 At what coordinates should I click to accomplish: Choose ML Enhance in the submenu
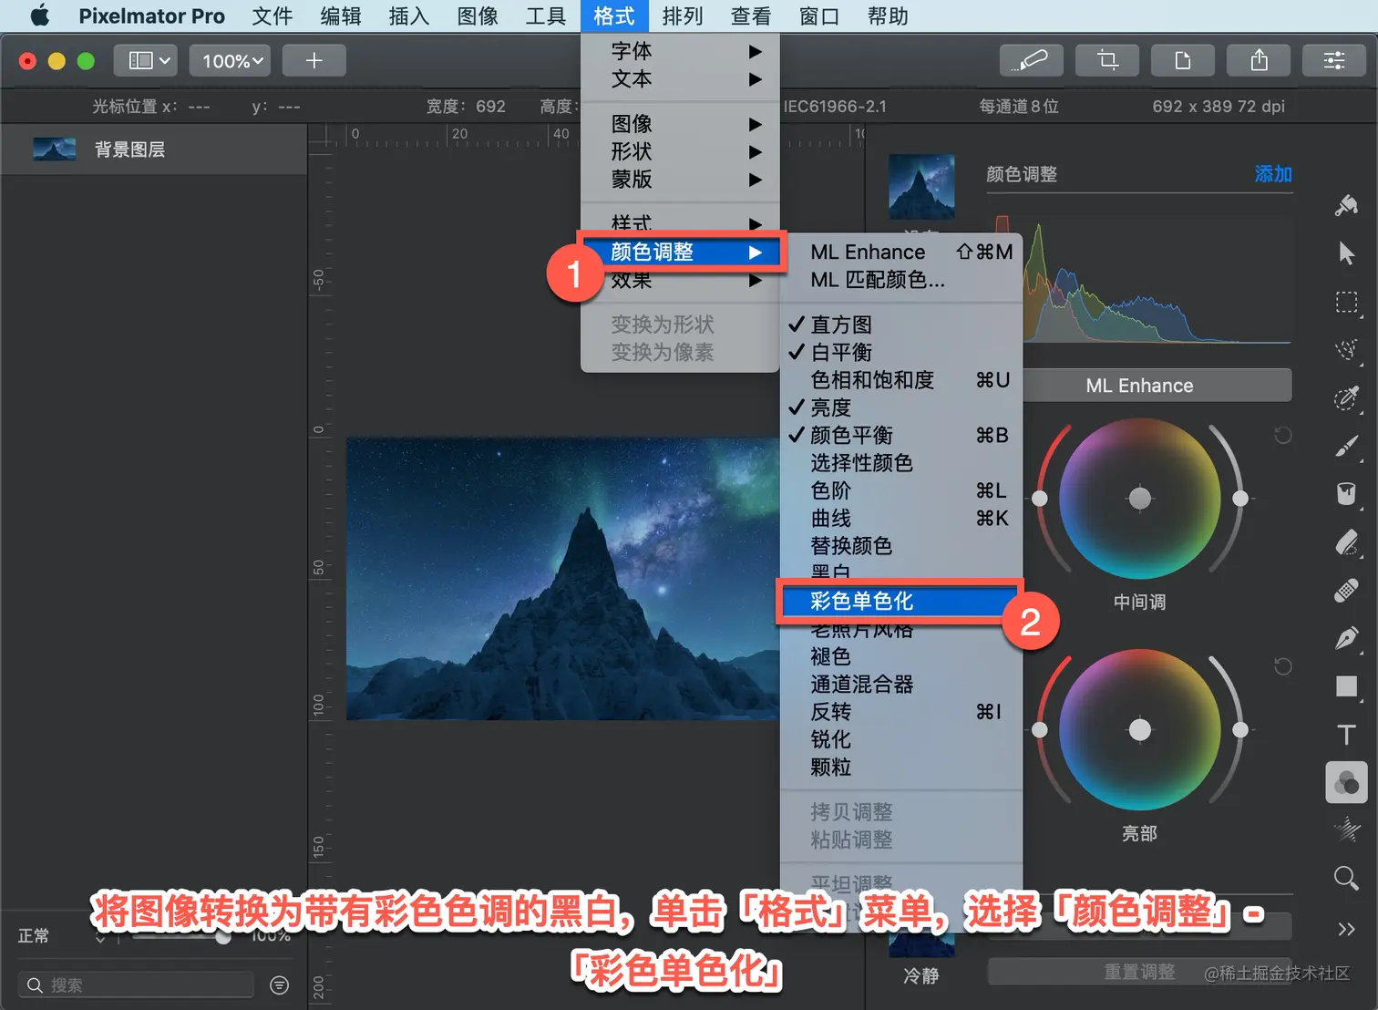(x=900, y=252)
